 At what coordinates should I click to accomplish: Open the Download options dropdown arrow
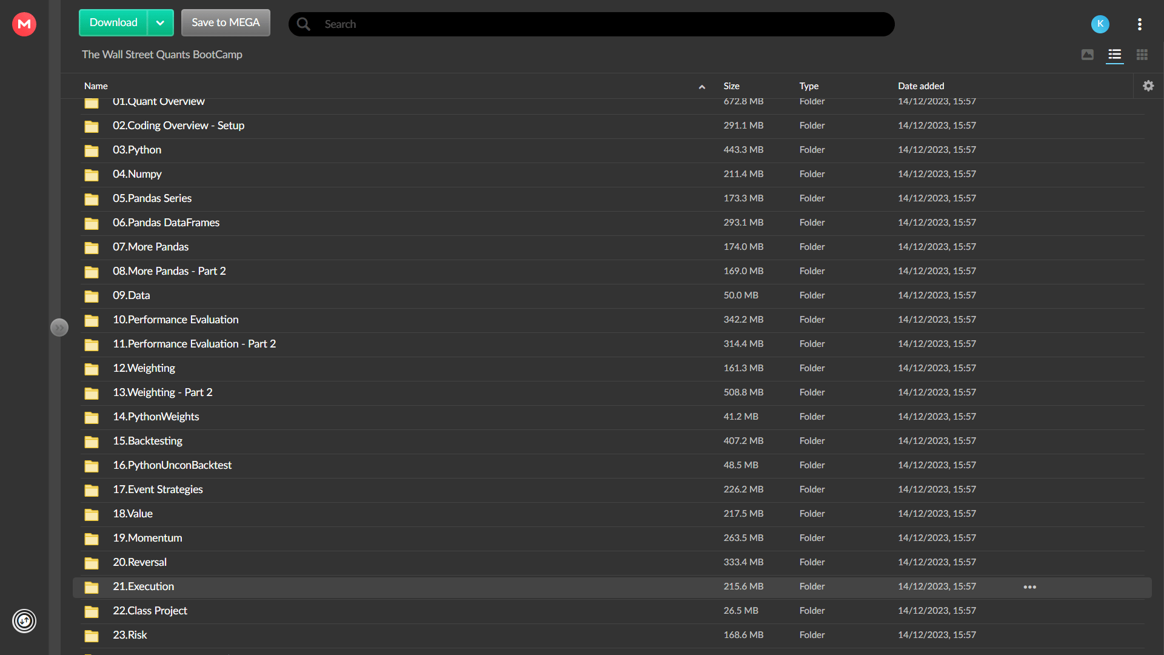pyautogui.click(x=161, y=22)
